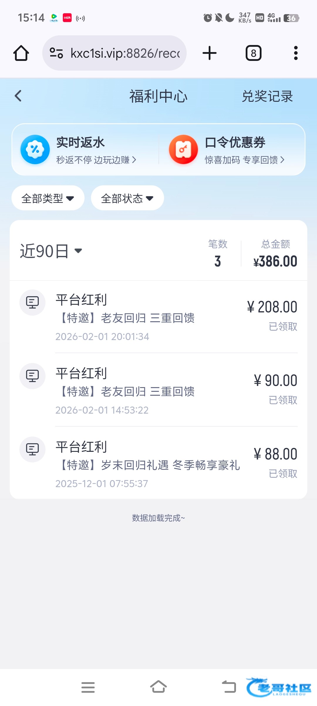Viewport: 317px width, 706px height.
Task: Tap the blue 实时返水 rebate icon
Action: [x=35, y=149]
